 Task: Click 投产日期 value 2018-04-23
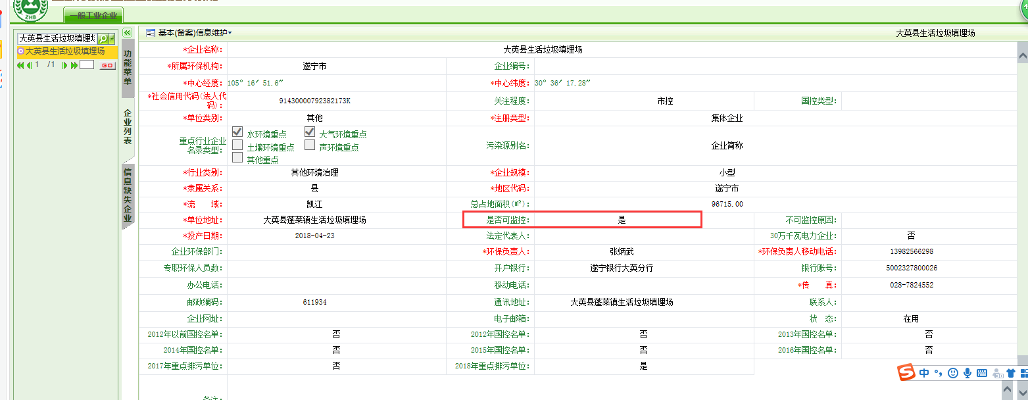tap(314, 236)
